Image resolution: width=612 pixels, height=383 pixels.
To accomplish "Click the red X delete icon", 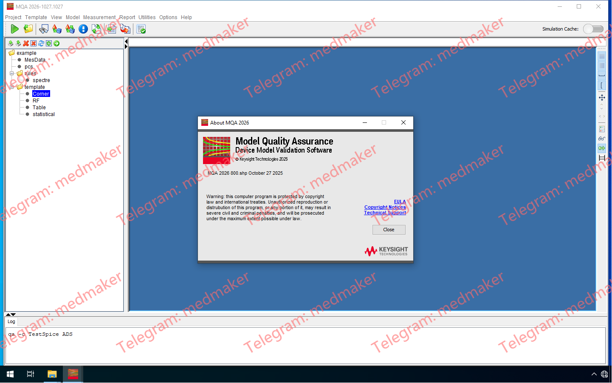I will [x=26, y=43].
